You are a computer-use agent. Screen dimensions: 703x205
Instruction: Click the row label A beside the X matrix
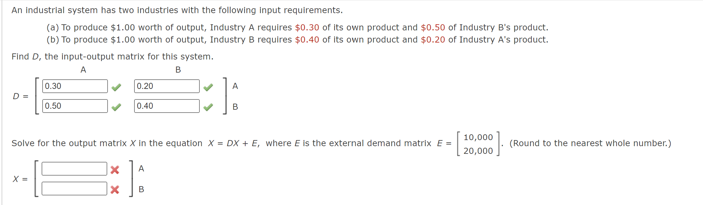pos(141,169)
